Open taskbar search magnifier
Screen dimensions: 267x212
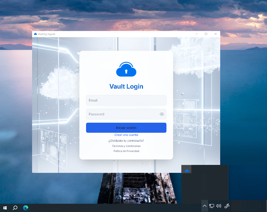[15, 208]
